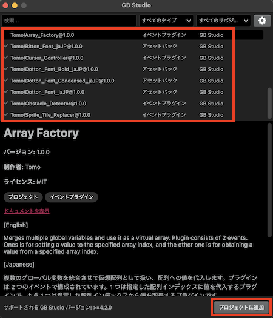Open the すべてのタイプ type filter dropdown

tap(166, 21)
